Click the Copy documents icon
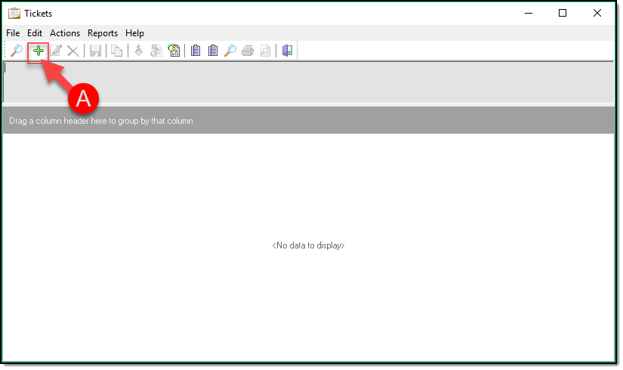623x370 pixels. pos(117,51)
